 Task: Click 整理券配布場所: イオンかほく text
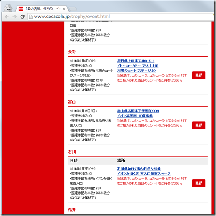tap(91, 179)
